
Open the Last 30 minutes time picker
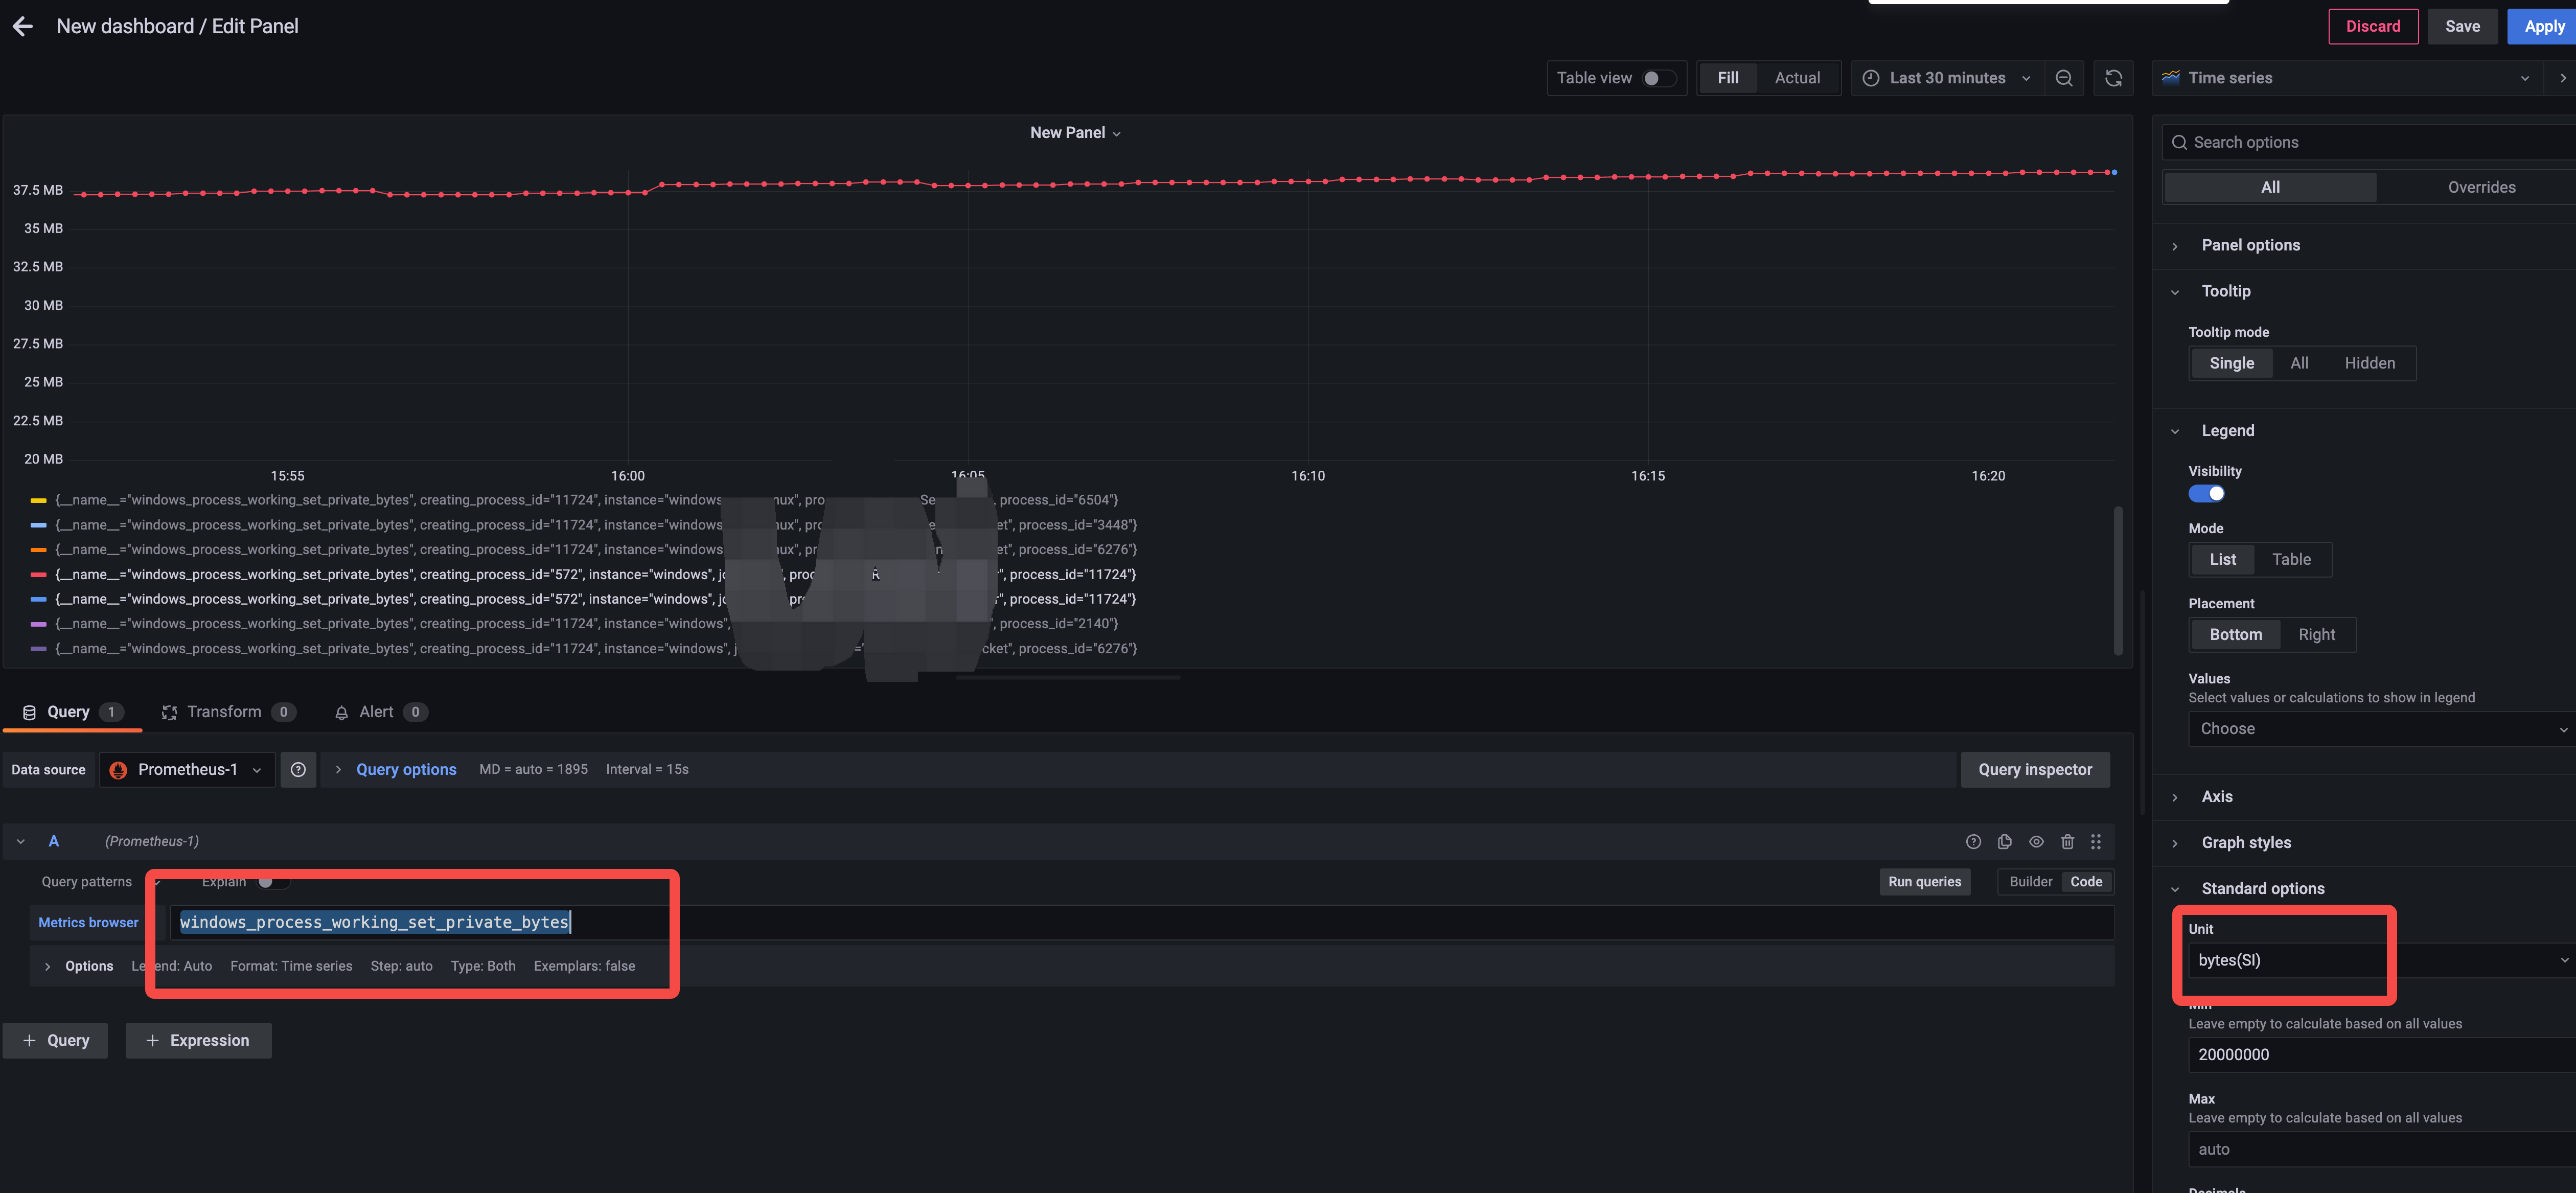1947,78
